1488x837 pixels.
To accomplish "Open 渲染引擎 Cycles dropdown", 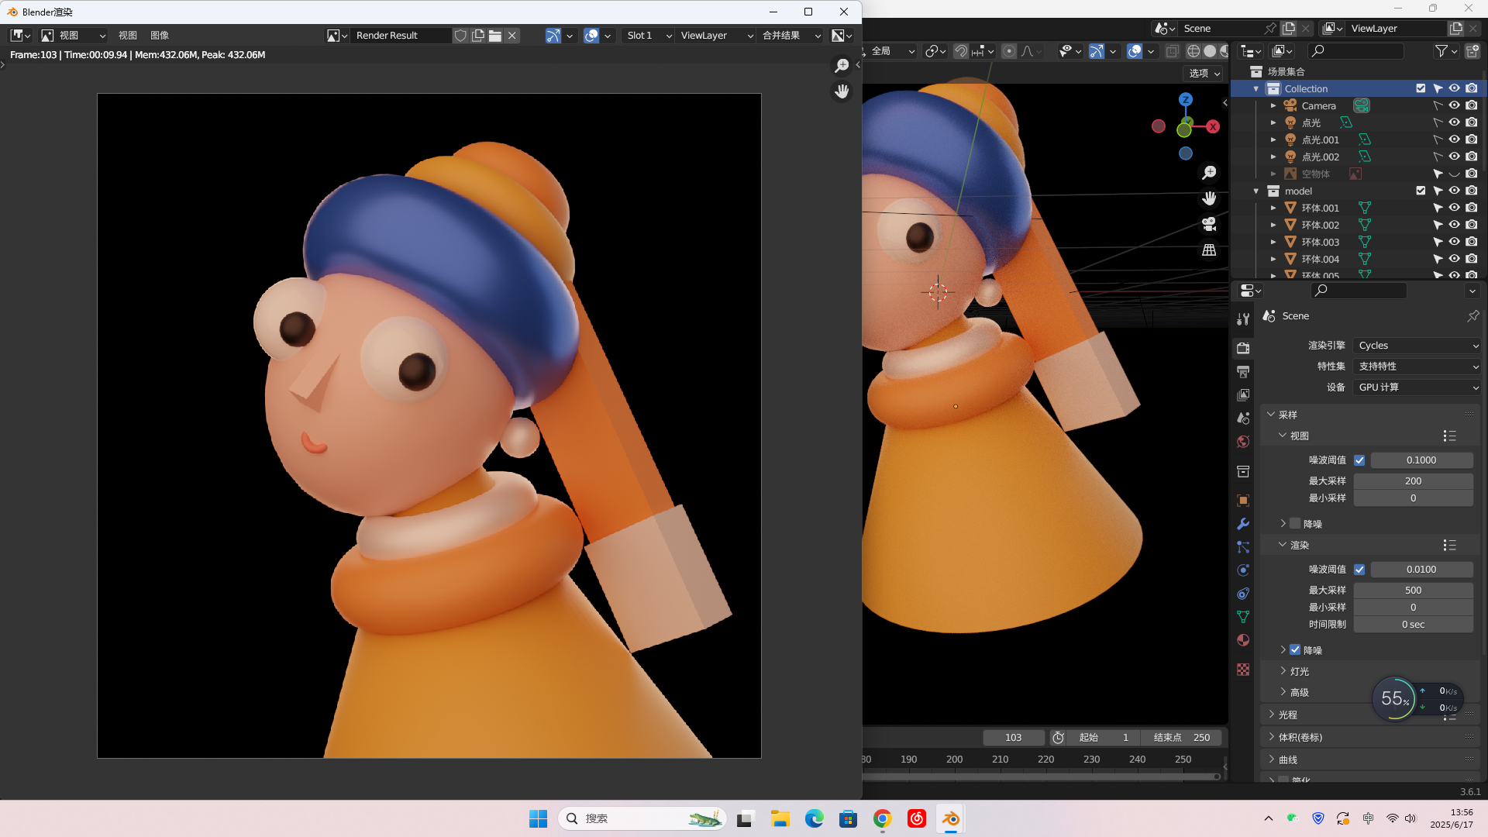I will [1417, 346].
